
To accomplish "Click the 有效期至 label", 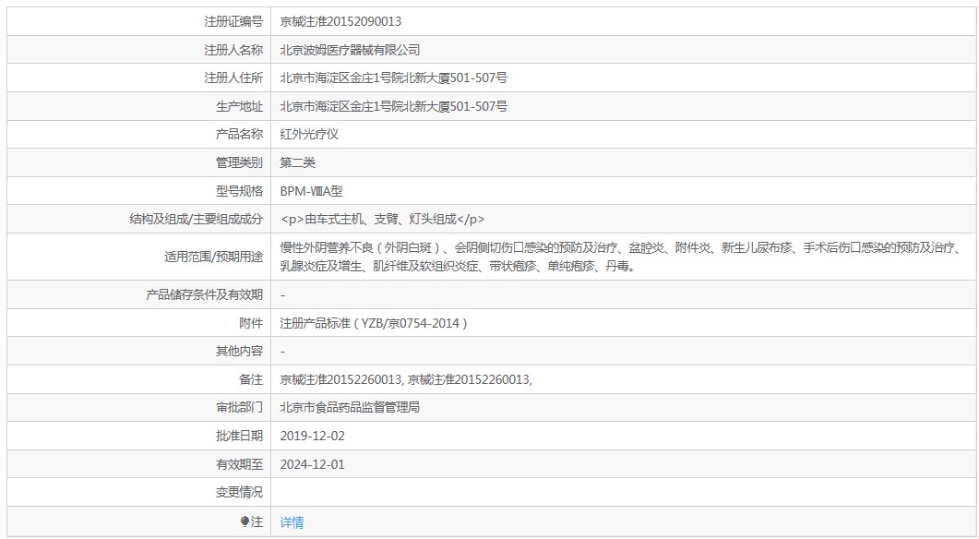I will coord(239,464).
